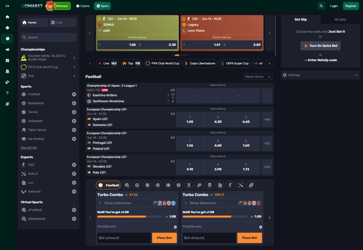
Task: Turn On Quick Bet
Action: (320, 46)
